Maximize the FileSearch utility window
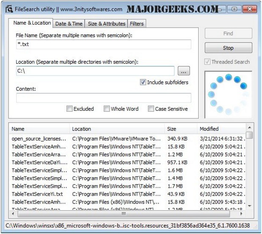262x234 pixels. (x=234, y=9)
